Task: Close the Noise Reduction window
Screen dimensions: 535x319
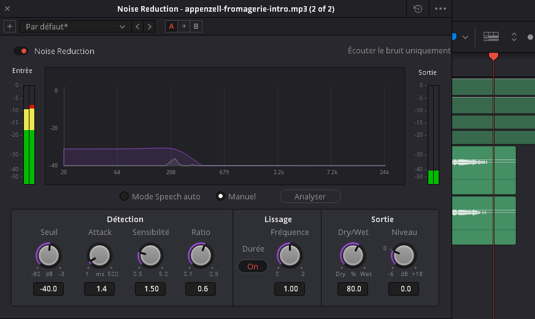Action: point(7,9)
